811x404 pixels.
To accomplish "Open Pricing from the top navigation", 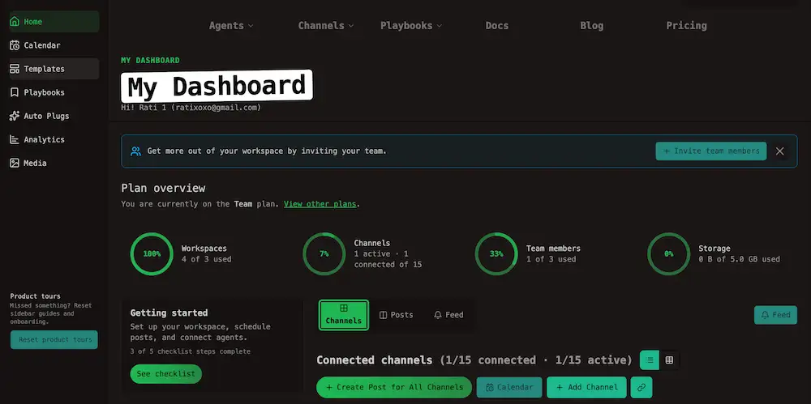I will point(686,25).
